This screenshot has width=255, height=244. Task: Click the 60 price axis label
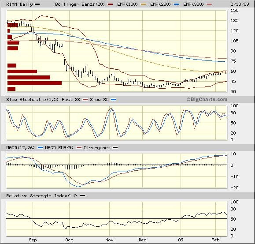click(233, 71)
